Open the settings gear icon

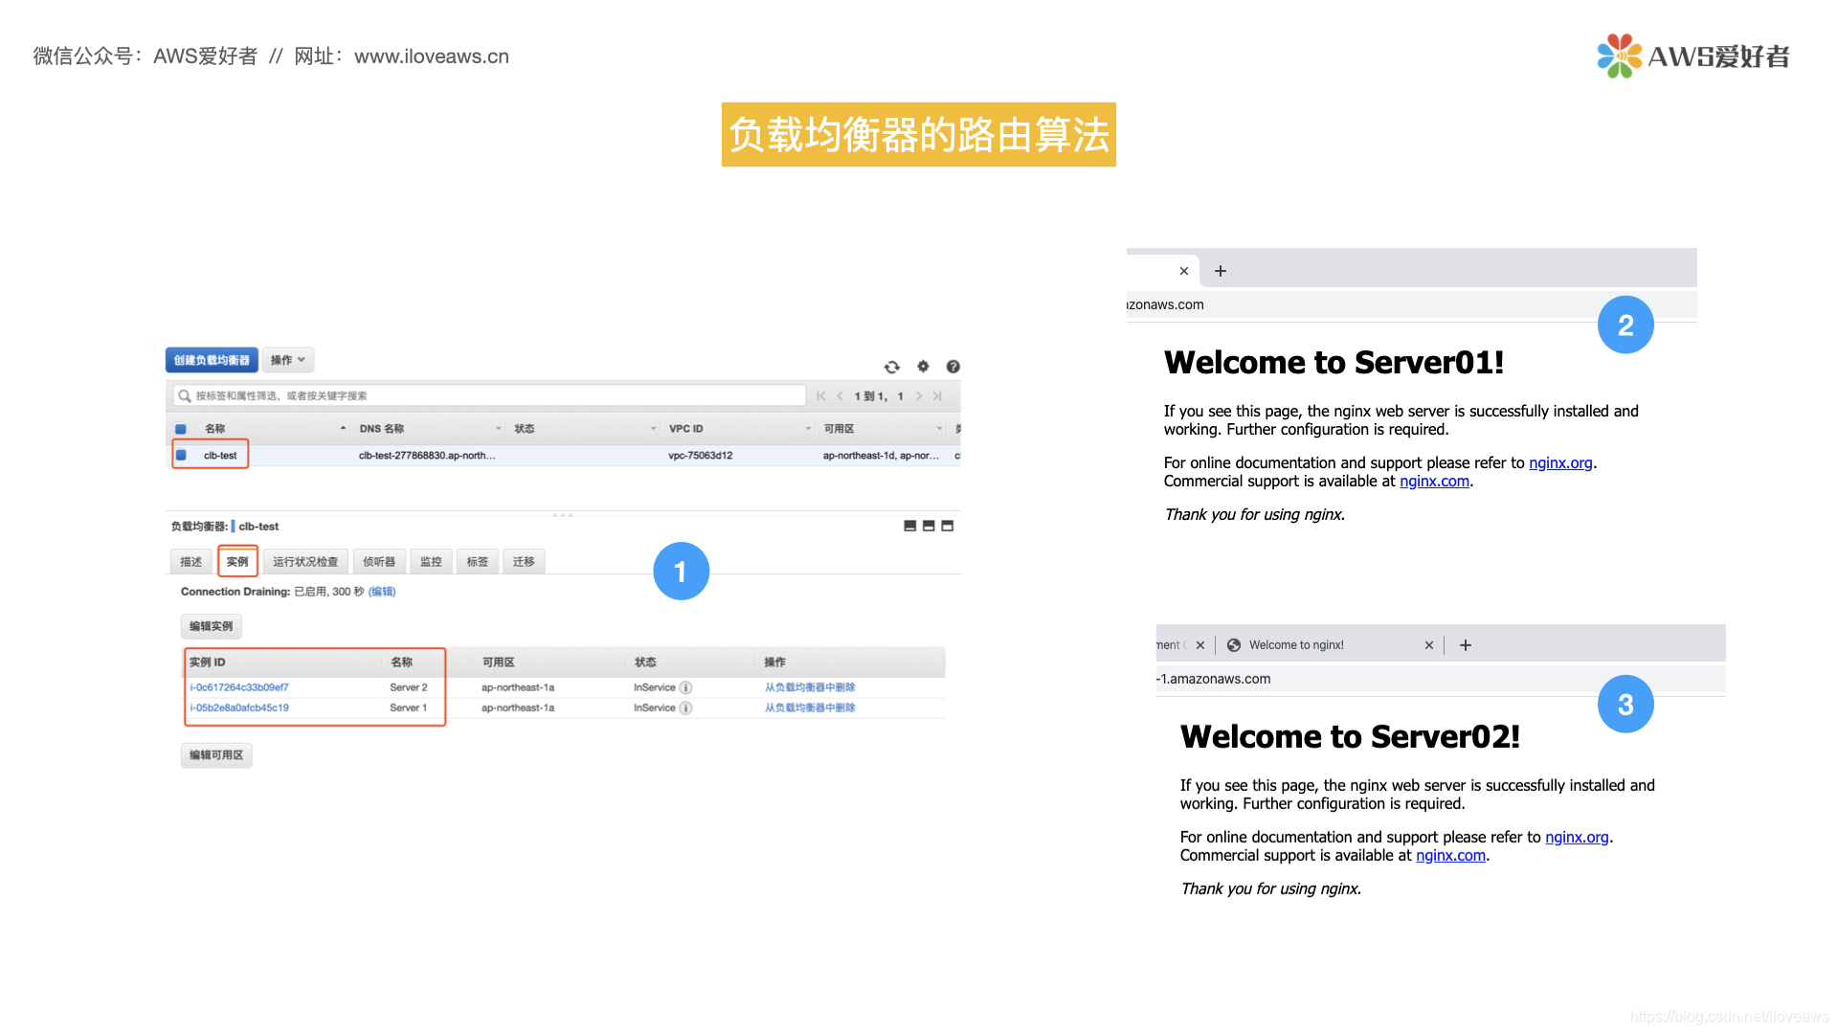(x=923, y=366)
